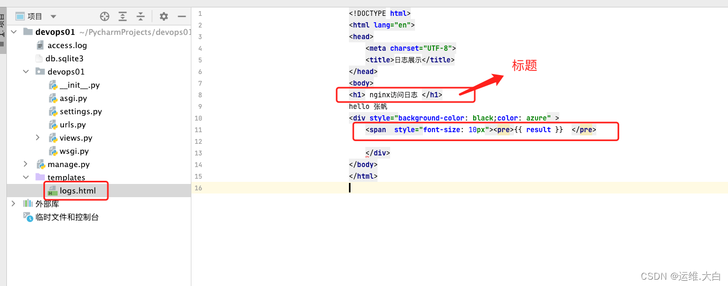Click the inner devops01 package folder icon

pos(40,71)
